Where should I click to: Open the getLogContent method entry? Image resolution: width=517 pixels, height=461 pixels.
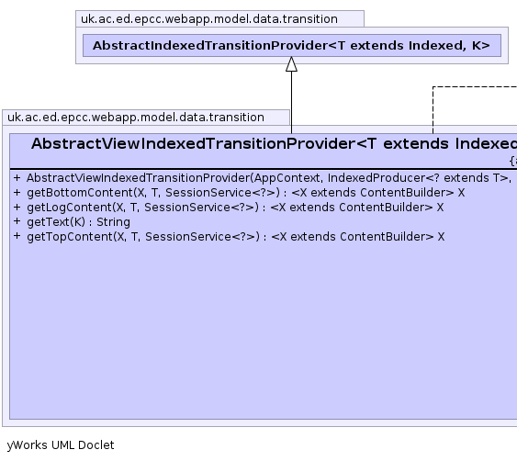pyautogui.click(x=235, y=208)
